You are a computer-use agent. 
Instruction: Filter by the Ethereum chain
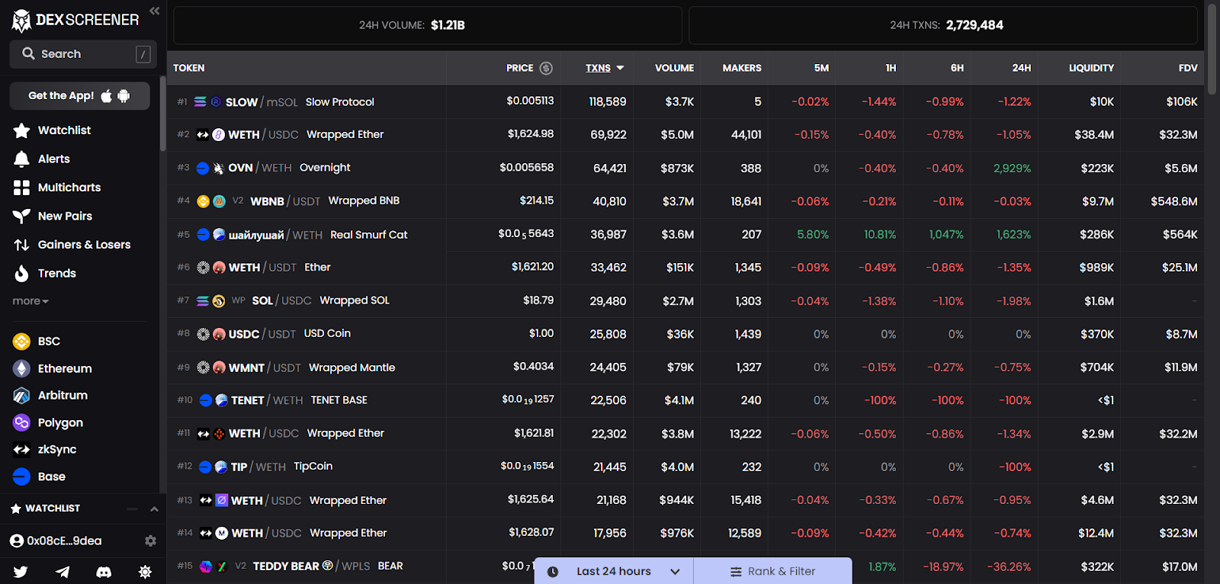click(53, 369)
